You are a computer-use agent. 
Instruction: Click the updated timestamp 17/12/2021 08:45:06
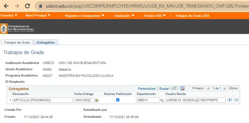point(124,117)
